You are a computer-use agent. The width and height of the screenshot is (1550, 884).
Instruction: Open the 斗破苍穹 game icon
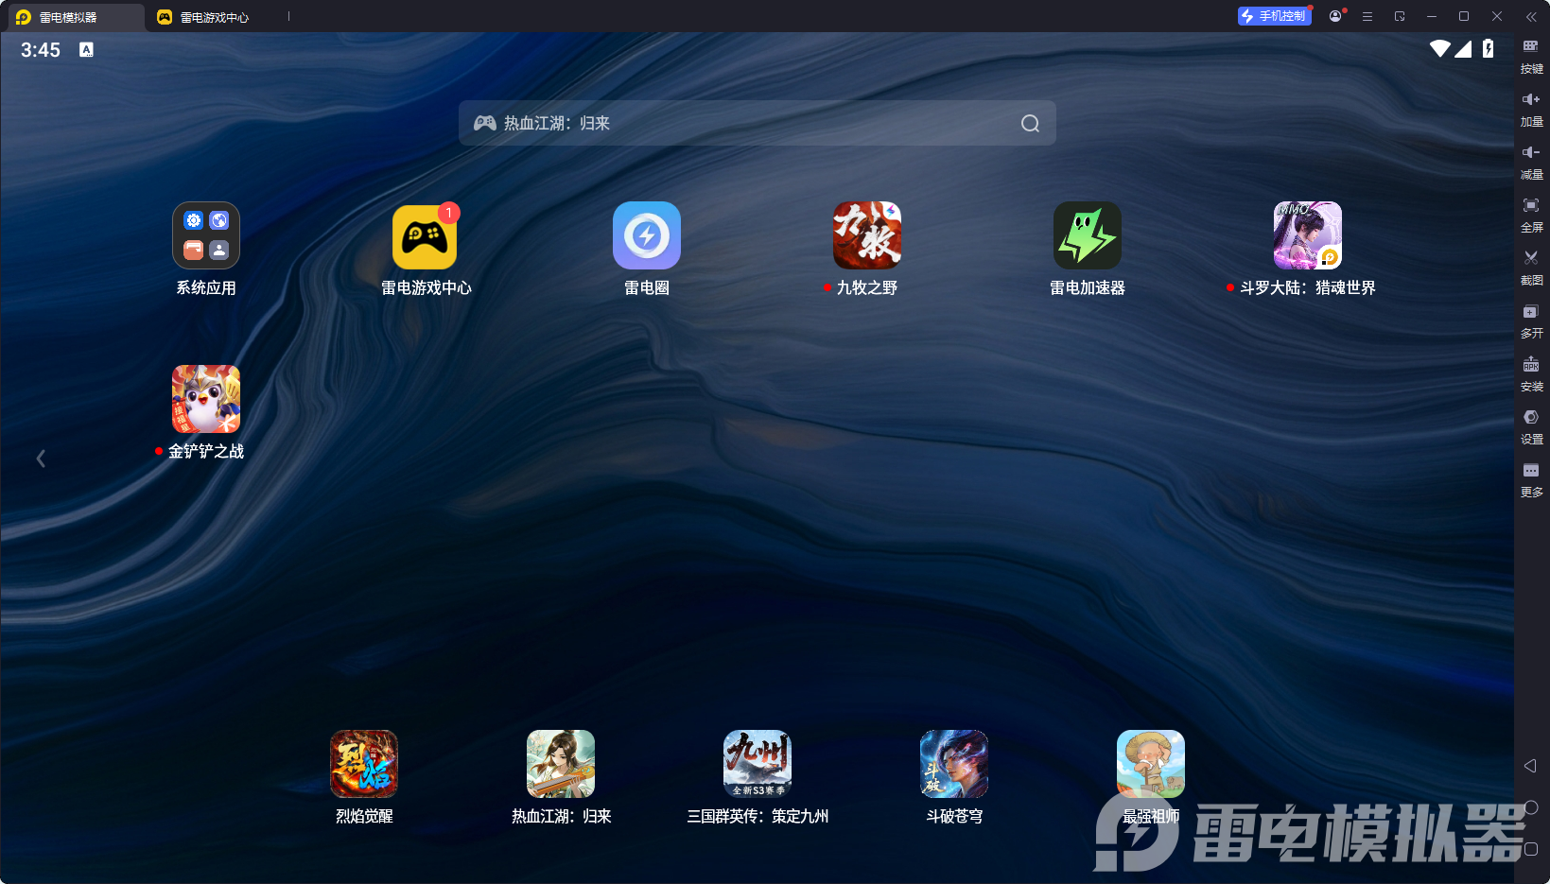(x=954, y=764)
